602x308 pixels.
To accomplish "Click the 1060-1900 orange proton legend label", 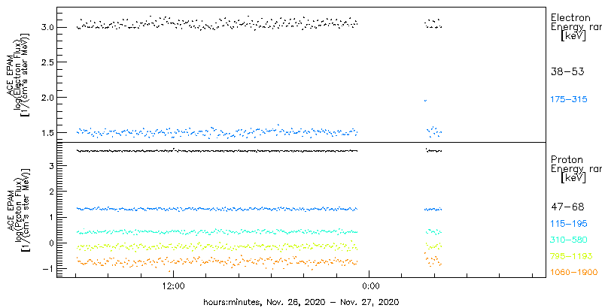I will 574,272.
